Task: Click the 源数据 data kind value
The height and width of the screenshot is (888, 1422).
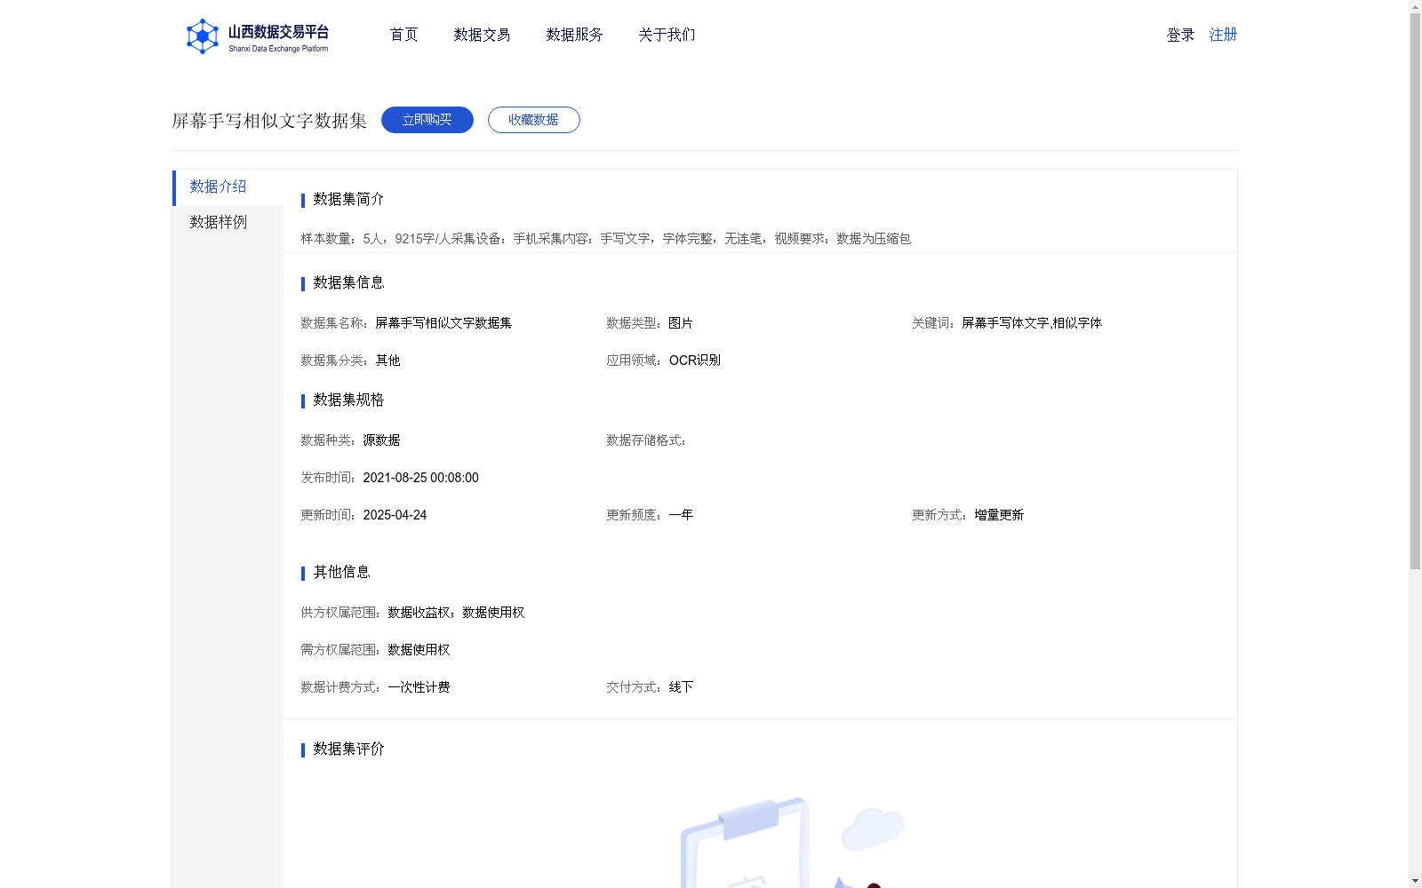Action: (381, 440)
